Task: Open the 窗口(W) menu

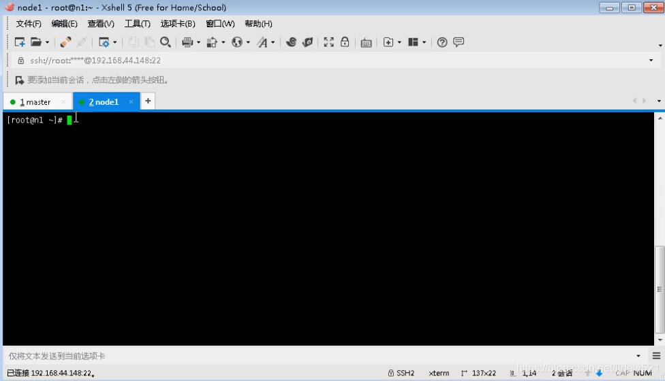Action: tap(220, 24)
